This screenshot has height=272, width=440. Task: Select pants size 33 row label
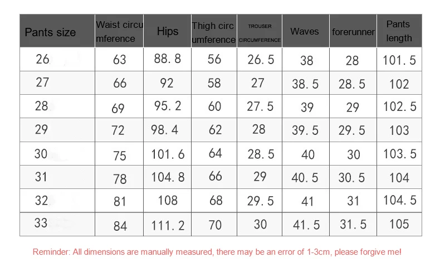tap(41, 223)
